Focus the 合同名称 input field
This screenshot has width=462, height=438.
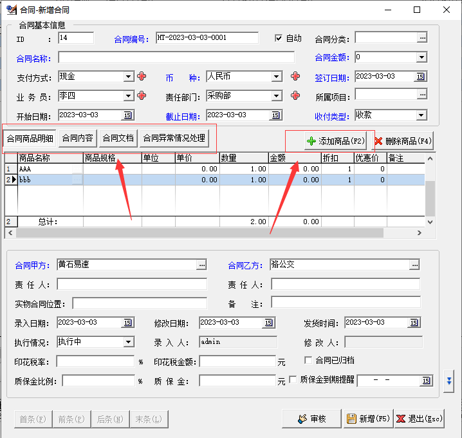[x=176, y=57]
